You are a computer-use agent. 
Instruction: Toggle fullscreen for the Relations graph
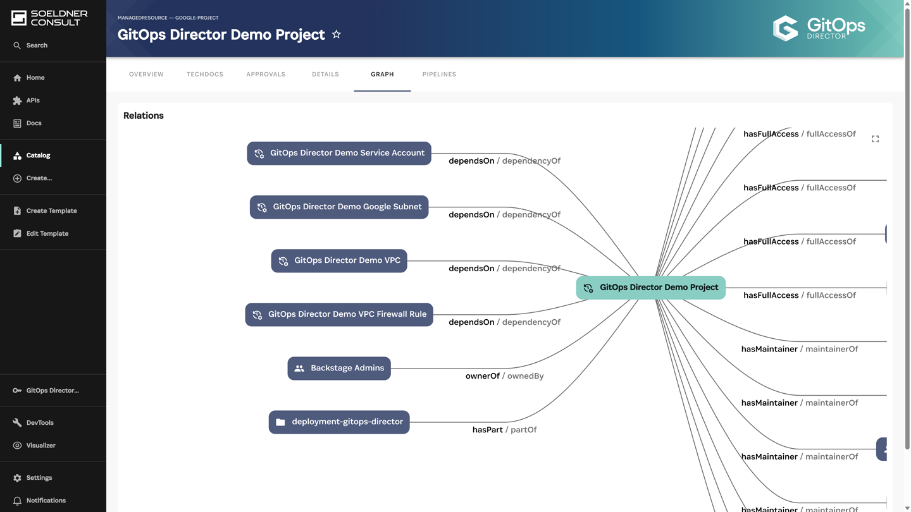(876, 139)
